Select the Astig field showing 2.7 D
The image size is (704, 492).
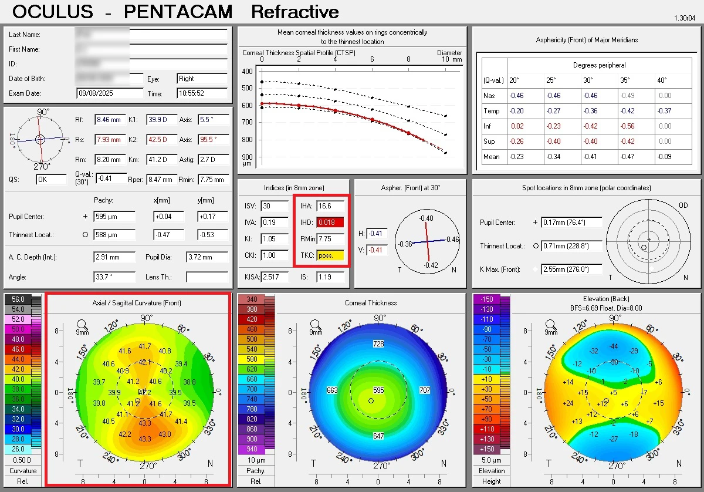[214, 160]
